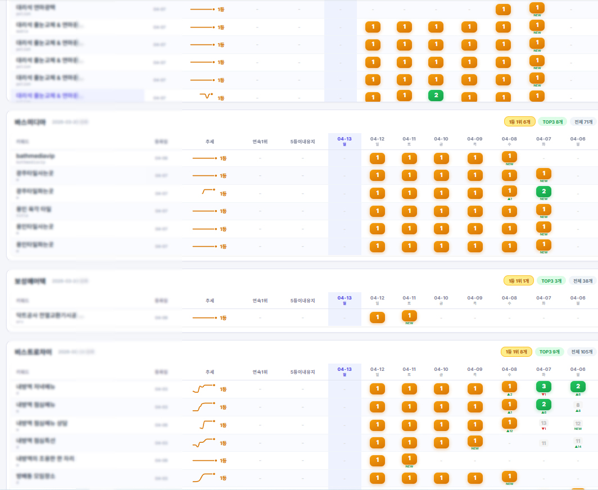The image size is (598, 490).
Task: Open the bathmediavip keyword row
Action: click(x=36, y=156)
